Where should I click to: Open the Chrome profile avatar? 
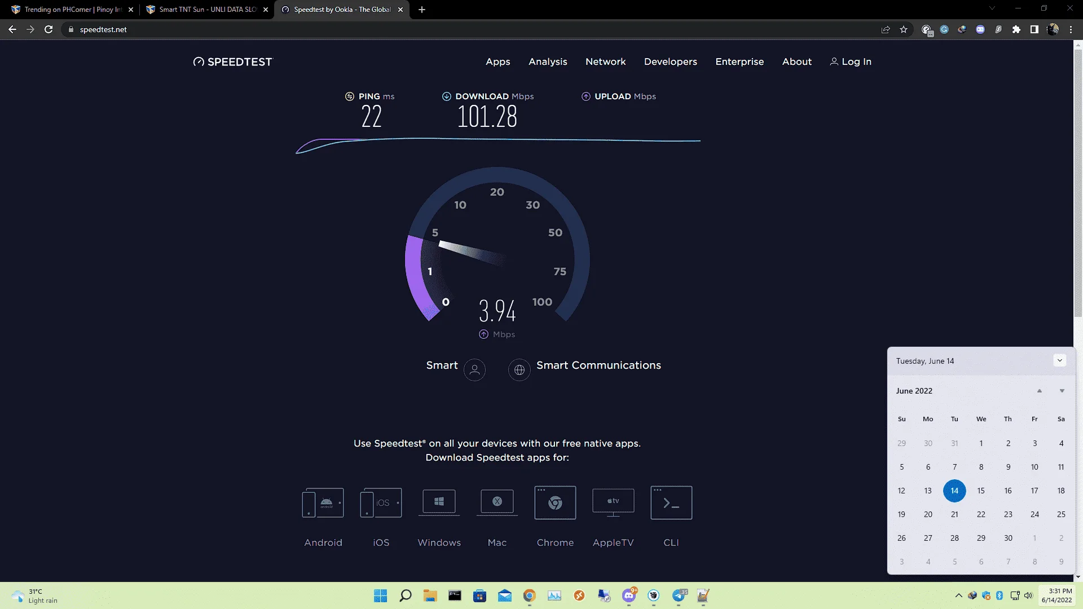coord(1053,29)
